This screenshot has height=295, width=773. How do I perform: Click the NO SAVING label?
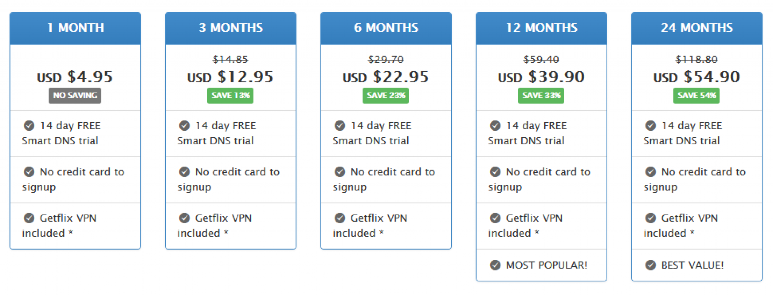click(x=75, y=96)
